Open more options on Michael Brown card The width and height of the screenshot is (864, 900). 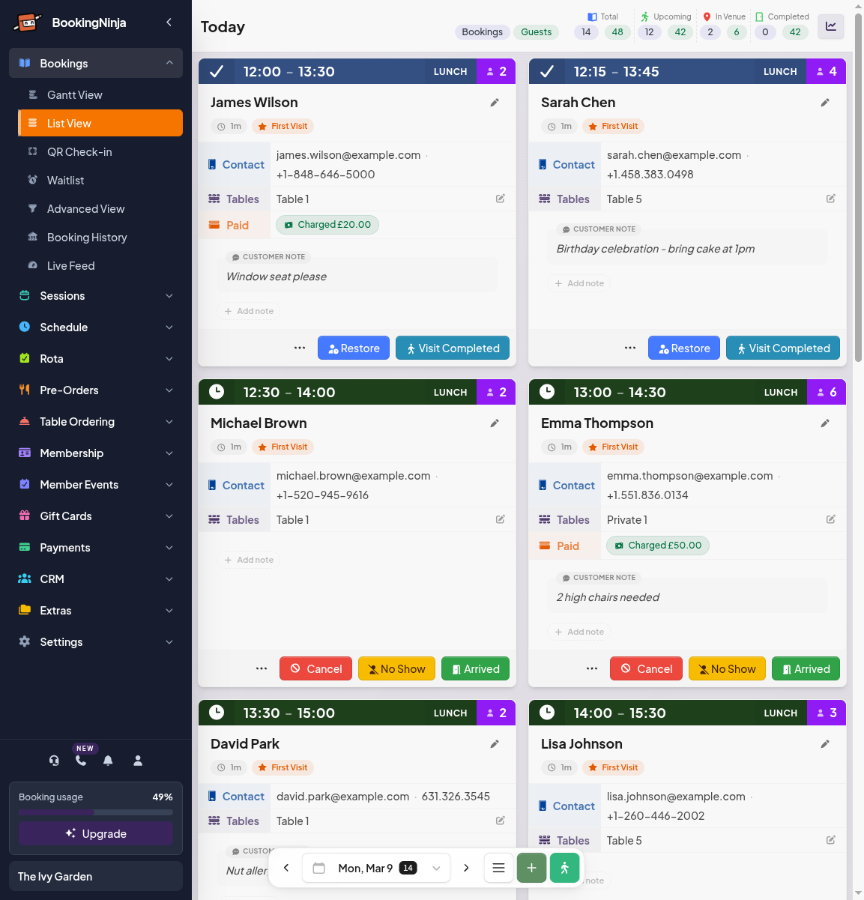pos(262,668)
